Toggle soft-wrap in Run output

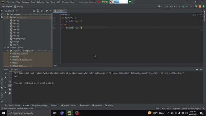(x=10, y=82)
